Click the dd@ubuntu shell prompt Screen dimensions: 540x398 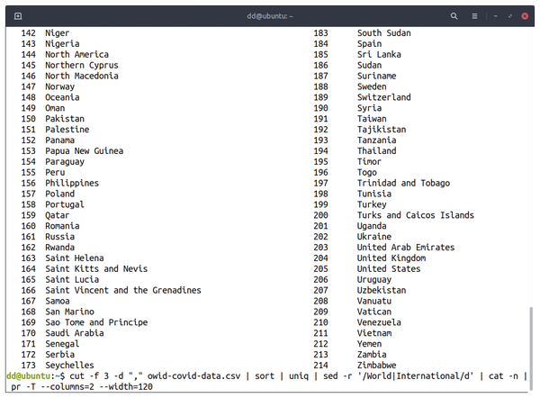tap(35, 376)
